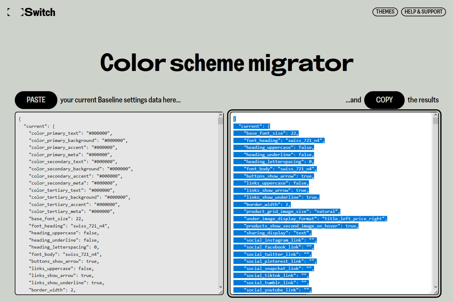Viewport: 453px width, 302px height.
Task: Click the up arrow of the right scrollbar
Action: (435, 114)
